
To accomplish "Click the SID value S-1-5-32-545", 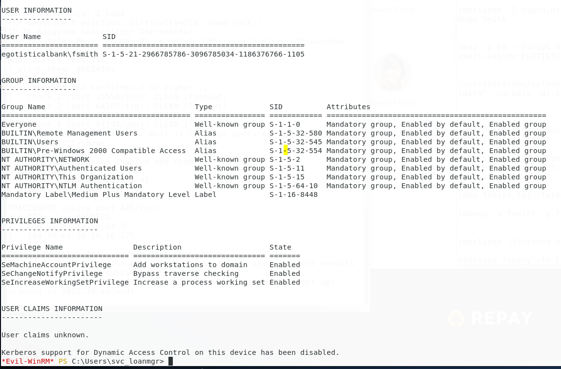I will (x=296, y=142).
